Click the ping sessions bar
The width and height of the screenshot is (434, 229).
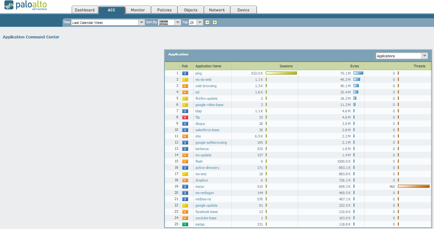coord(281,73)
